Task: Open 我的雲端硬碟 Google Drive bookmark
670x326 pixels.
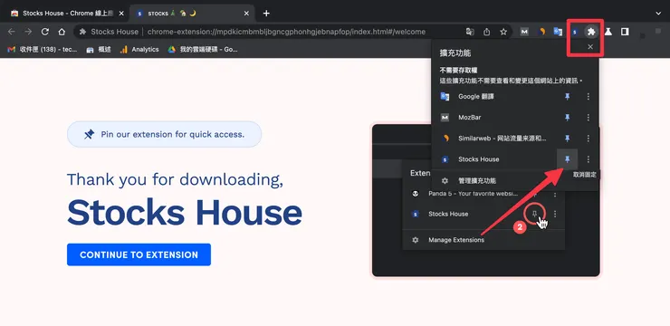Action: pos(203,50)
